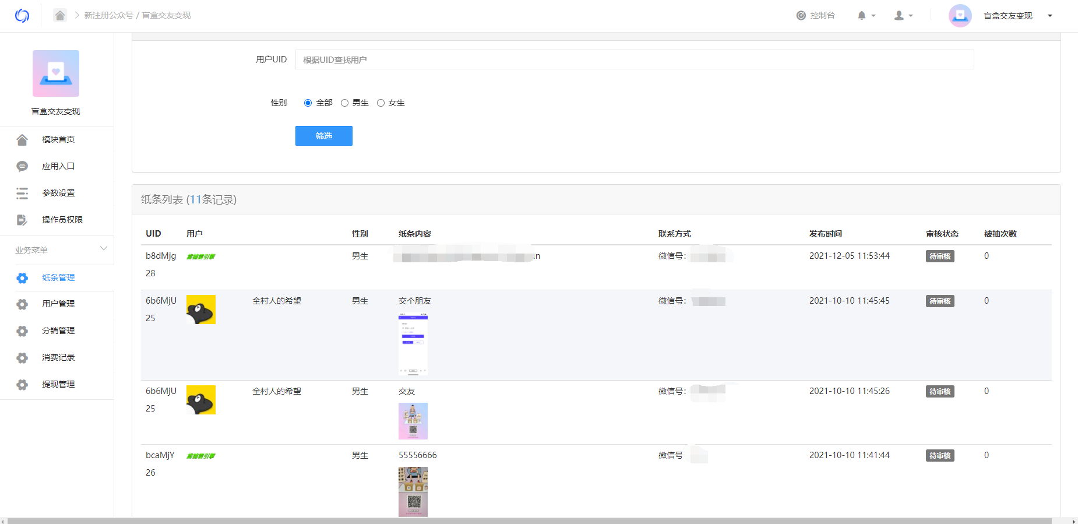The image size is (1078, 524).
Task: Open the image attached to the 交友 note
Action: click(x=413, y=421)
